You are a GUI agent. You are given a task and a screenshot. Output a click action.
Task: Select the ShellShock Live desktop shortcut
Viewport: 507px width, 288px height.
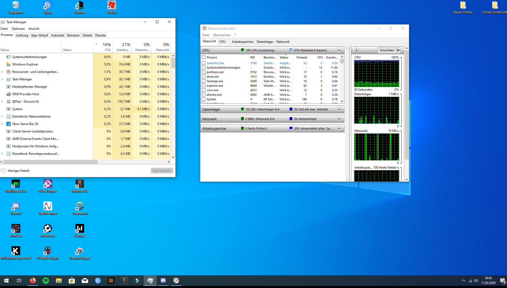(16, 186)
